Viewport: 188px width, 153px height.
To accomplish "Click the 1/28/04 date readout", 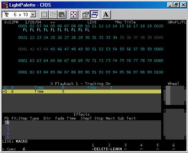I will 33,22.
